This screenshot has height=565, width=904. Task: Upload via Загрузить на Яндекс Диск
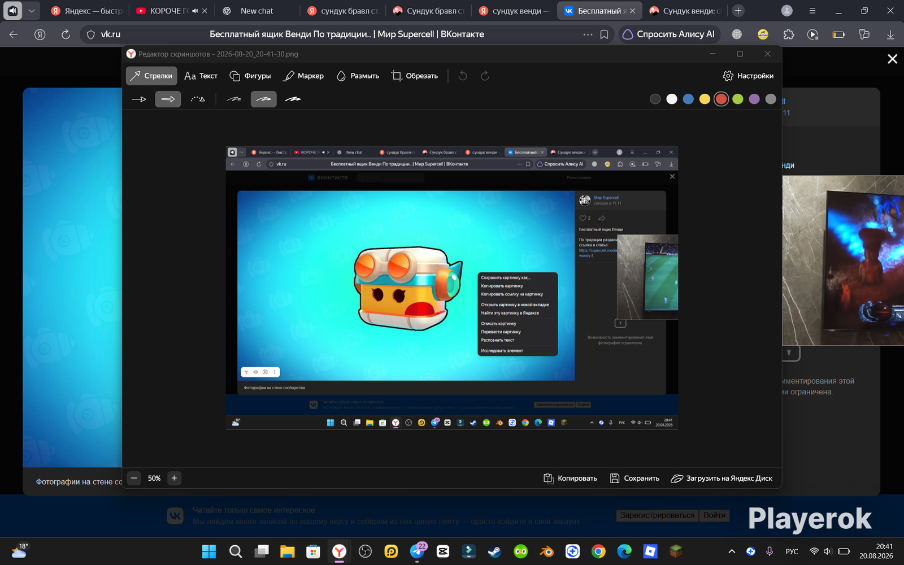(722, 478)
